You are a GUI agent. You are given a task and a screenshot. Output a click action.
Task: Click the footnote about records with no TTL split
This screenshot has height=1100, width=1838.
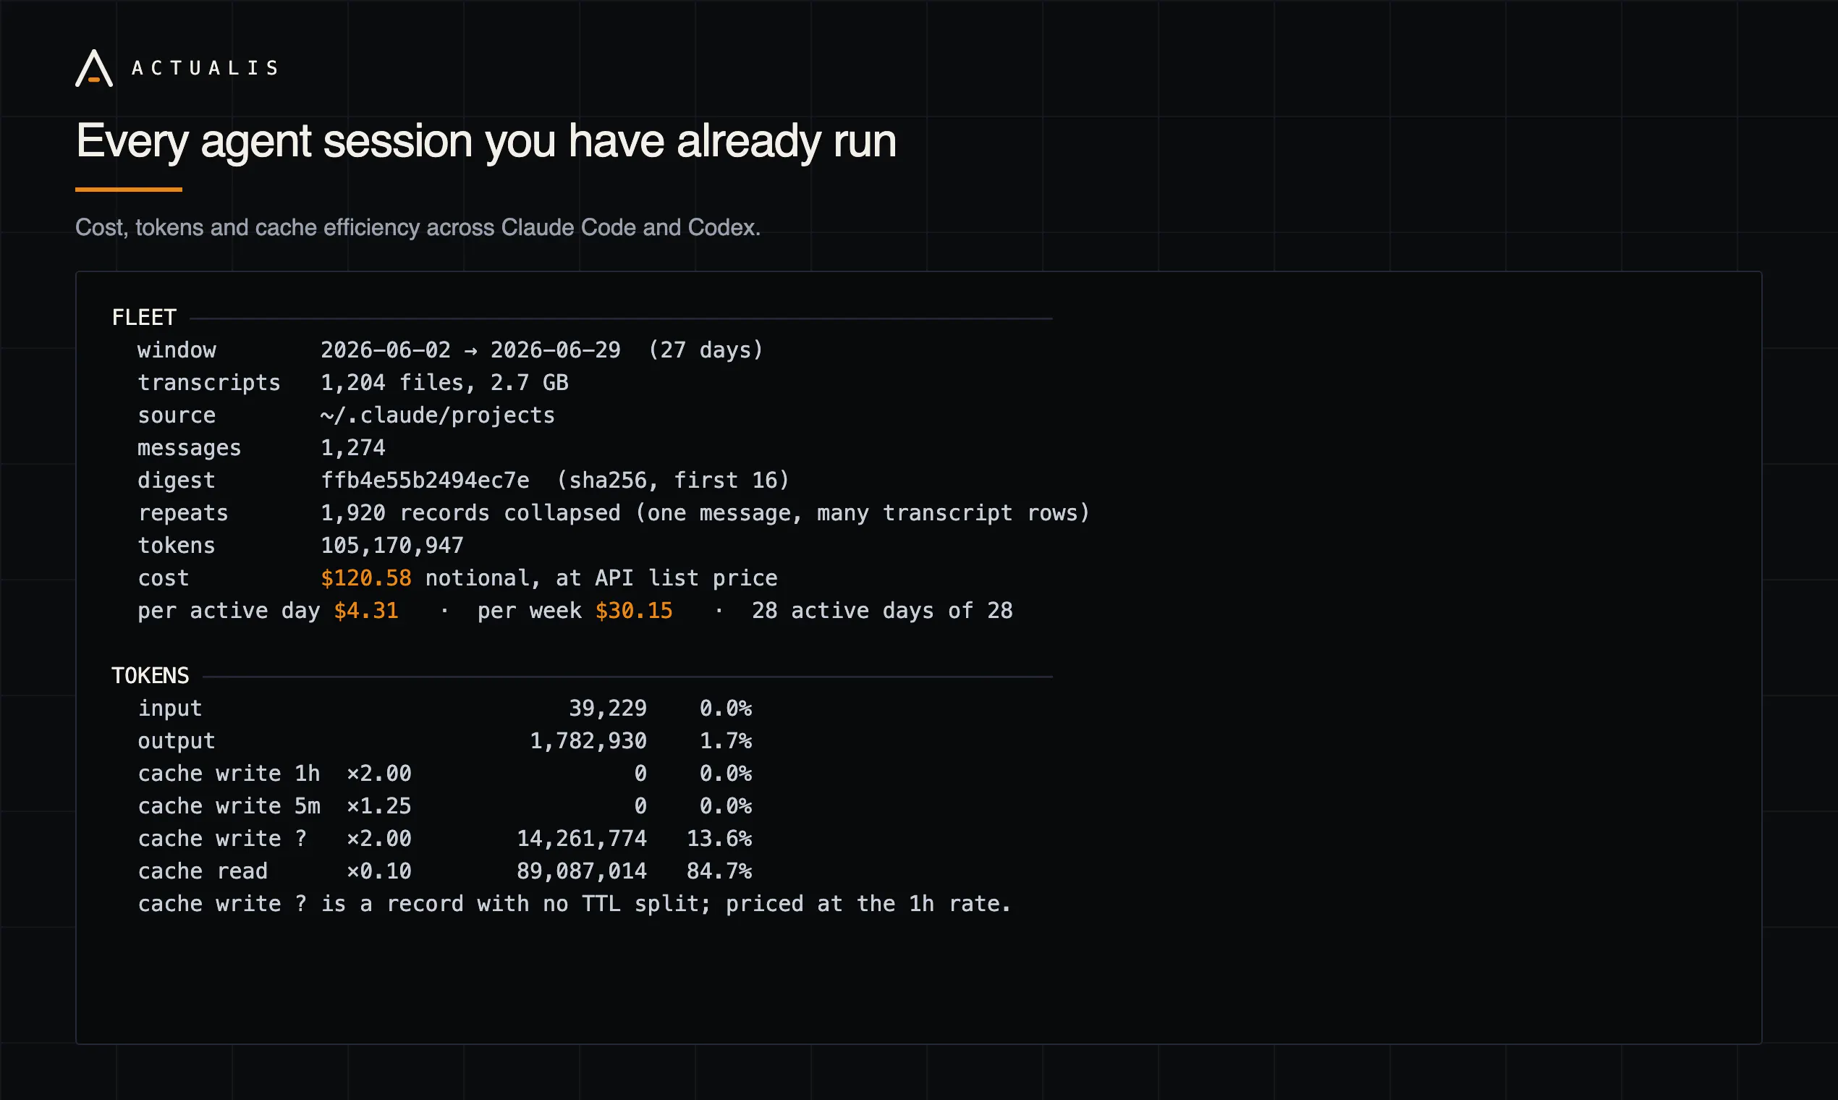[575, 905]
